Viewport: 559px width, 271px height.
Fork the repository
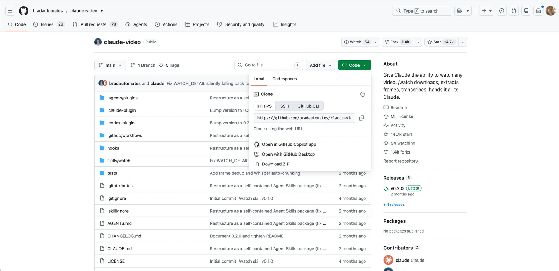coord(398,42)
